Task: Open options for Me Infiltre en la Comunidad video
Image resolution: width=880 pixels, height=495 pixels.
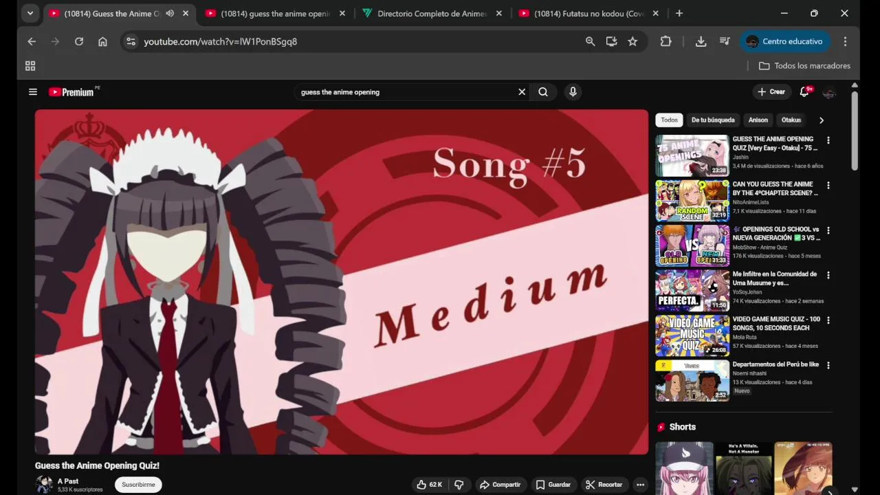Action: pos(828,275)
